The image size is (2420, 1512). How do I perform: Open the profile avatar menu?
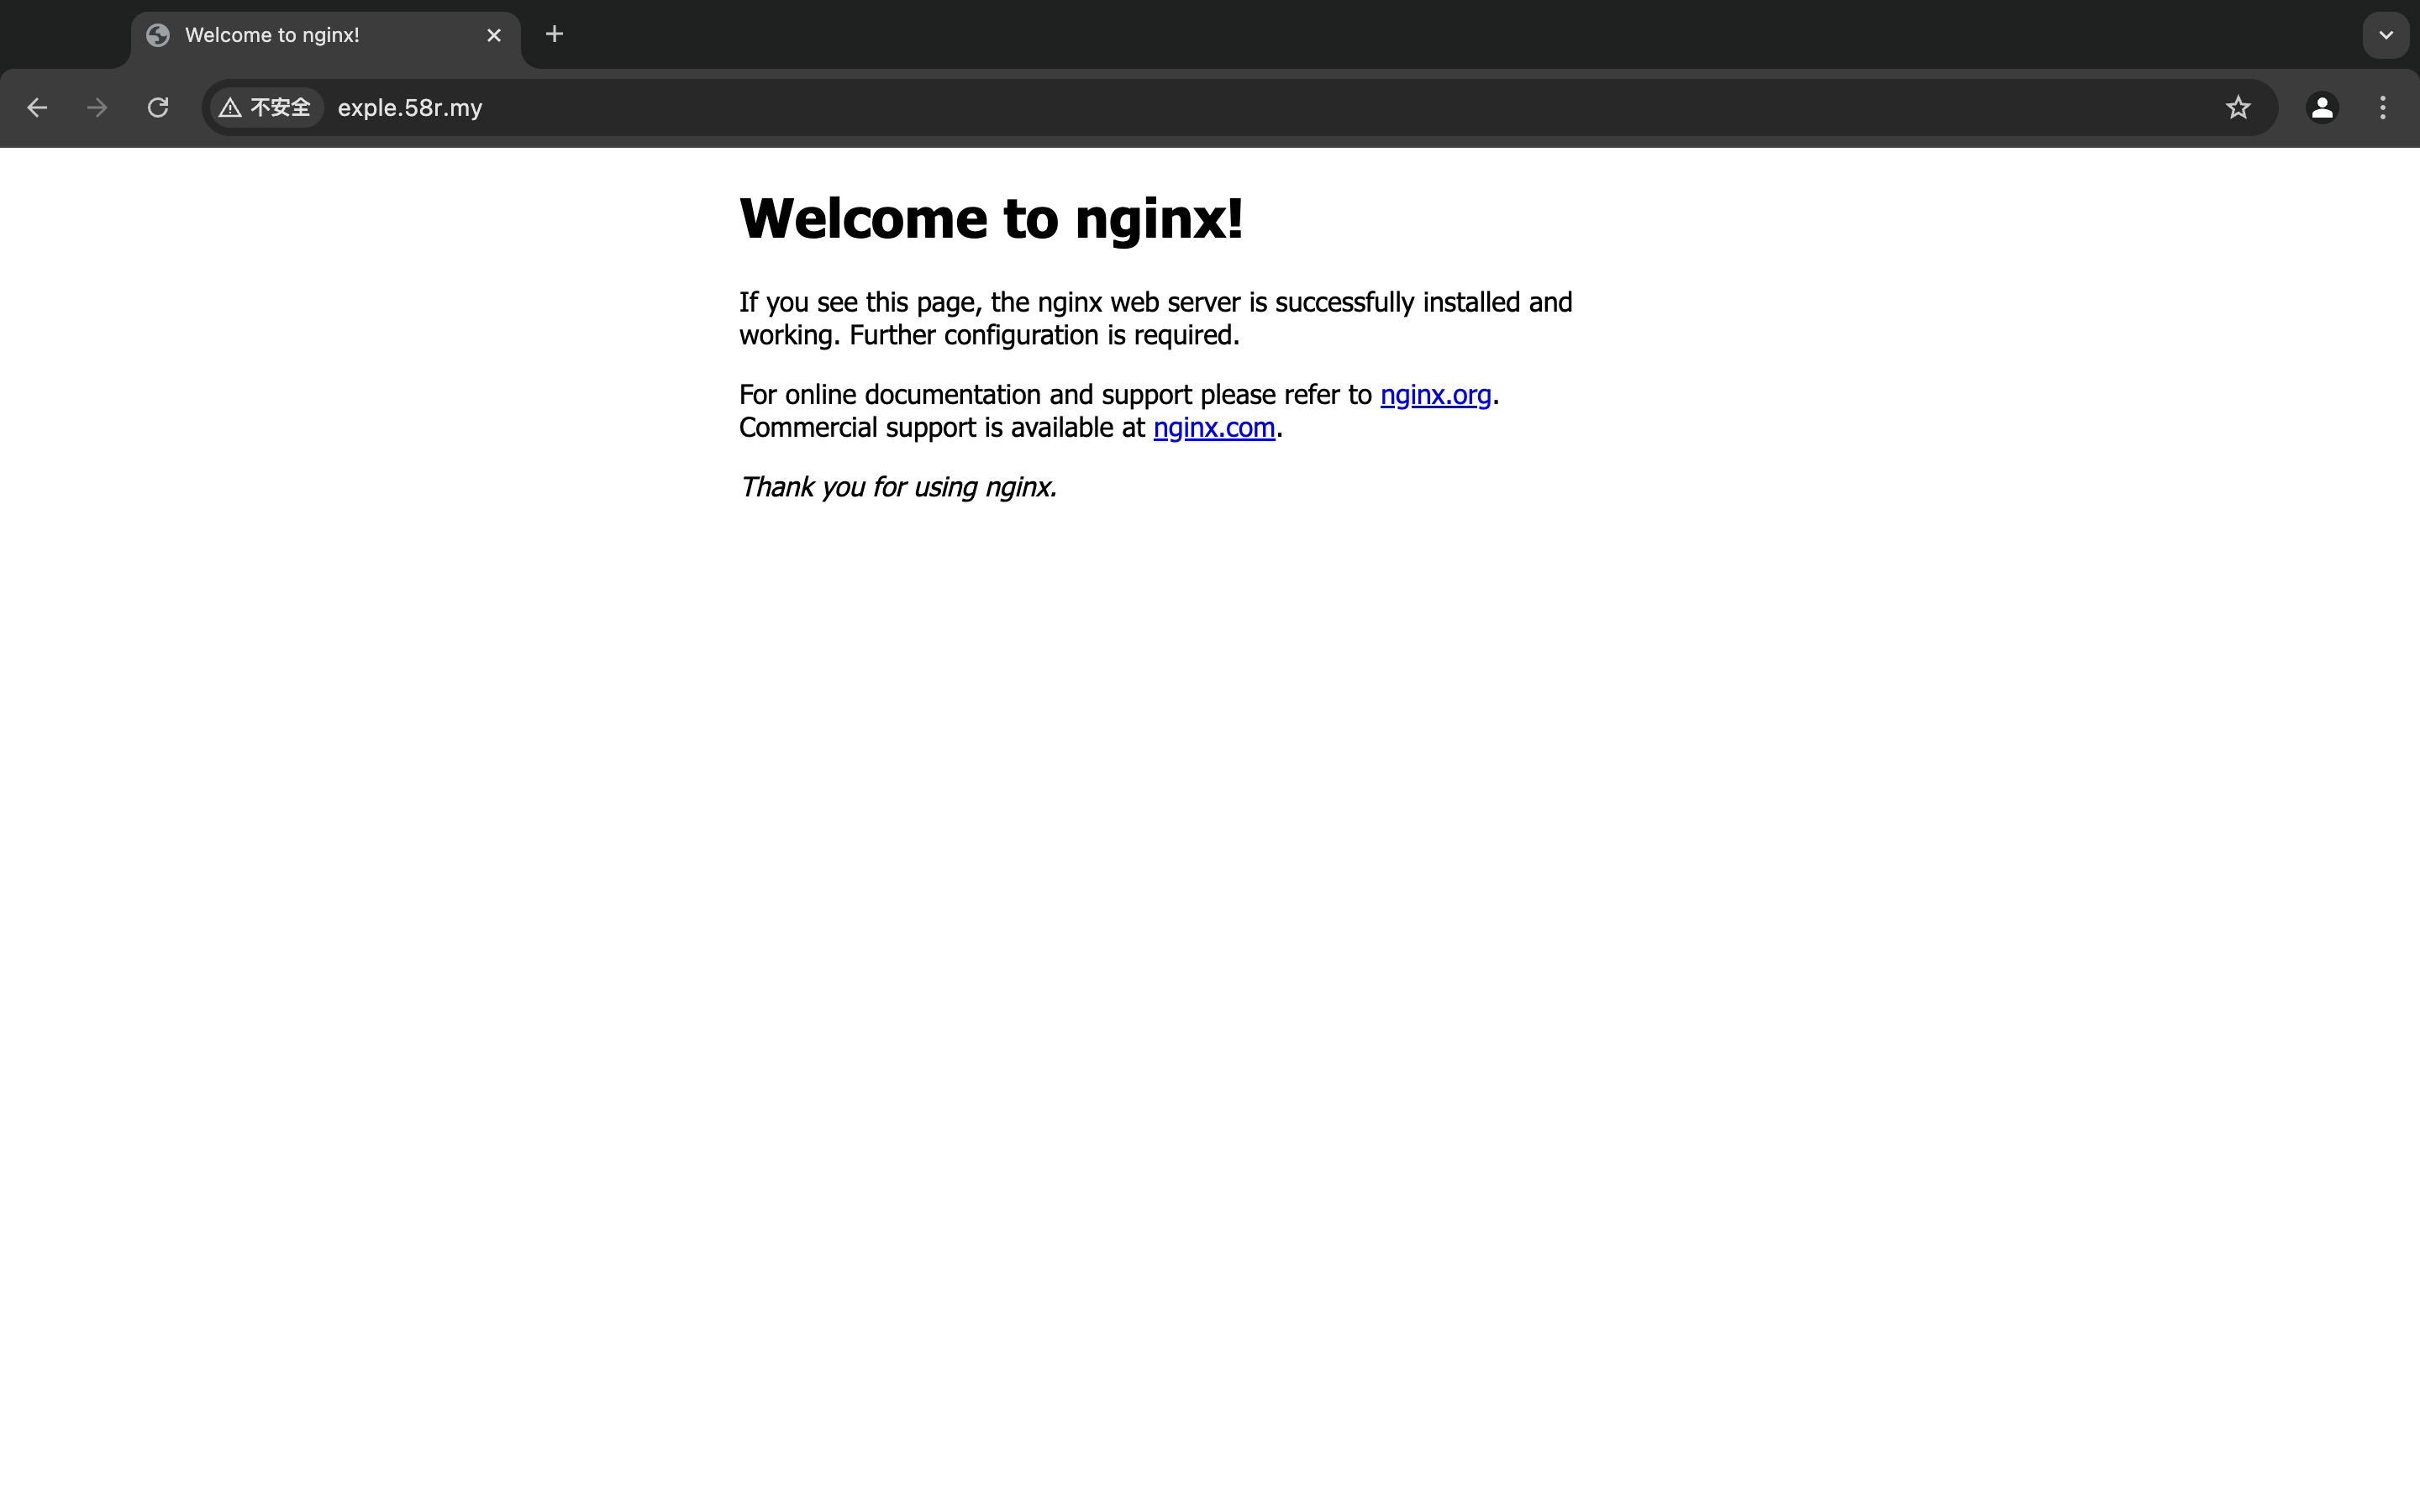point(2322,108)
